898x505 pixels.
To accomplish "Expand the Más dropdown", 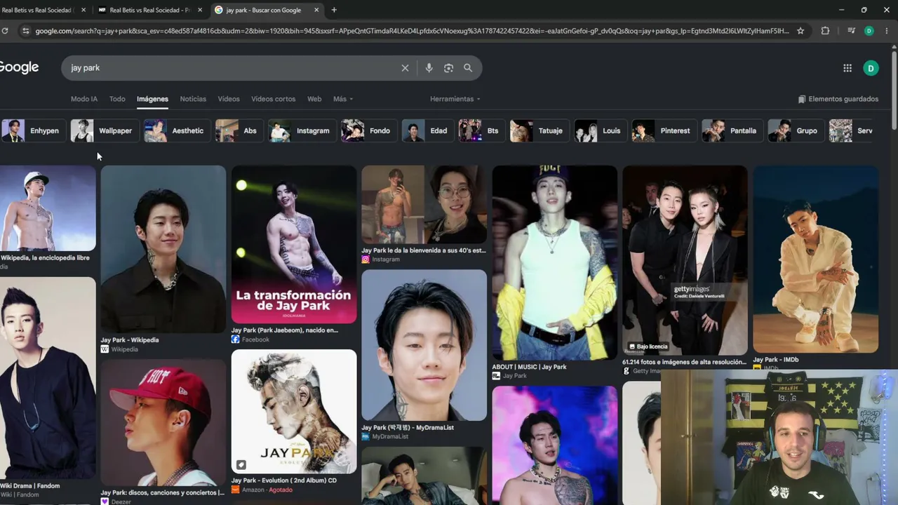I will 343,99.
